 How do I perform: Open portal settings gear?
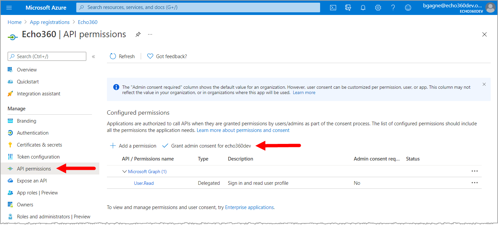[378, 8]
